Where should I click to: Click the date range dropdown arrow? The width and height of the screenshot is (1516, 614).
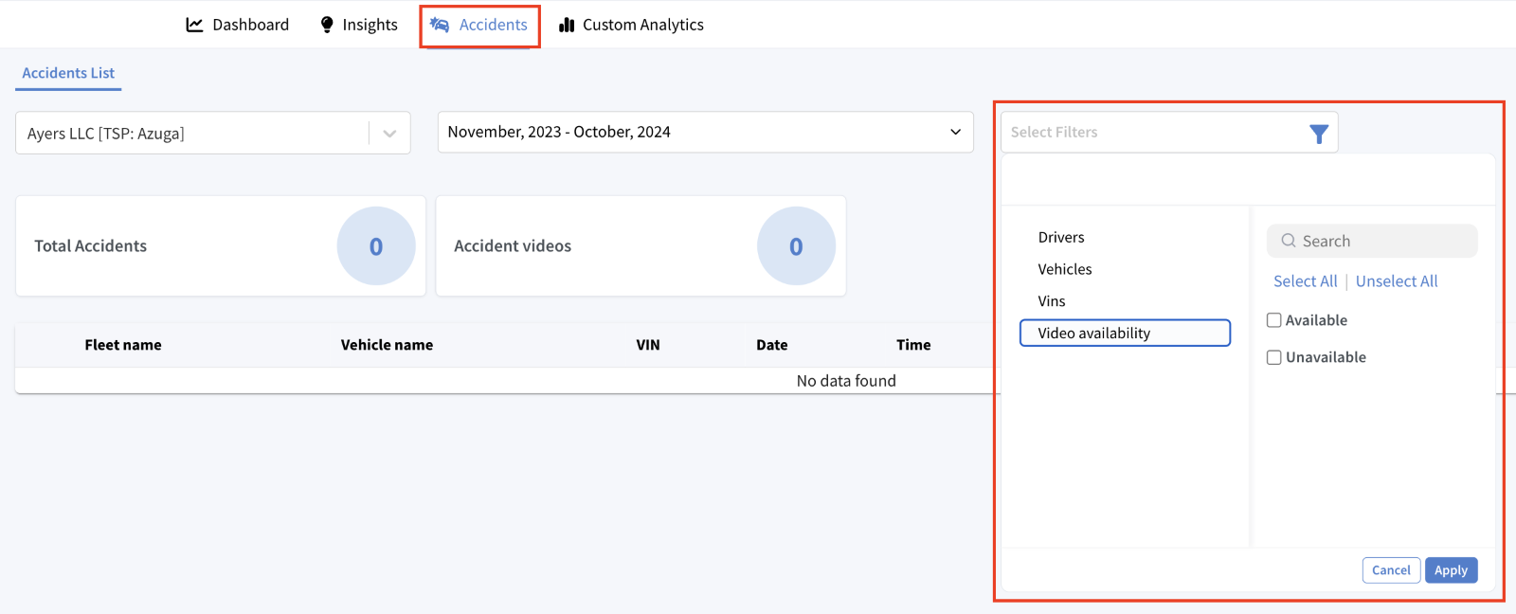coord(955,132)
